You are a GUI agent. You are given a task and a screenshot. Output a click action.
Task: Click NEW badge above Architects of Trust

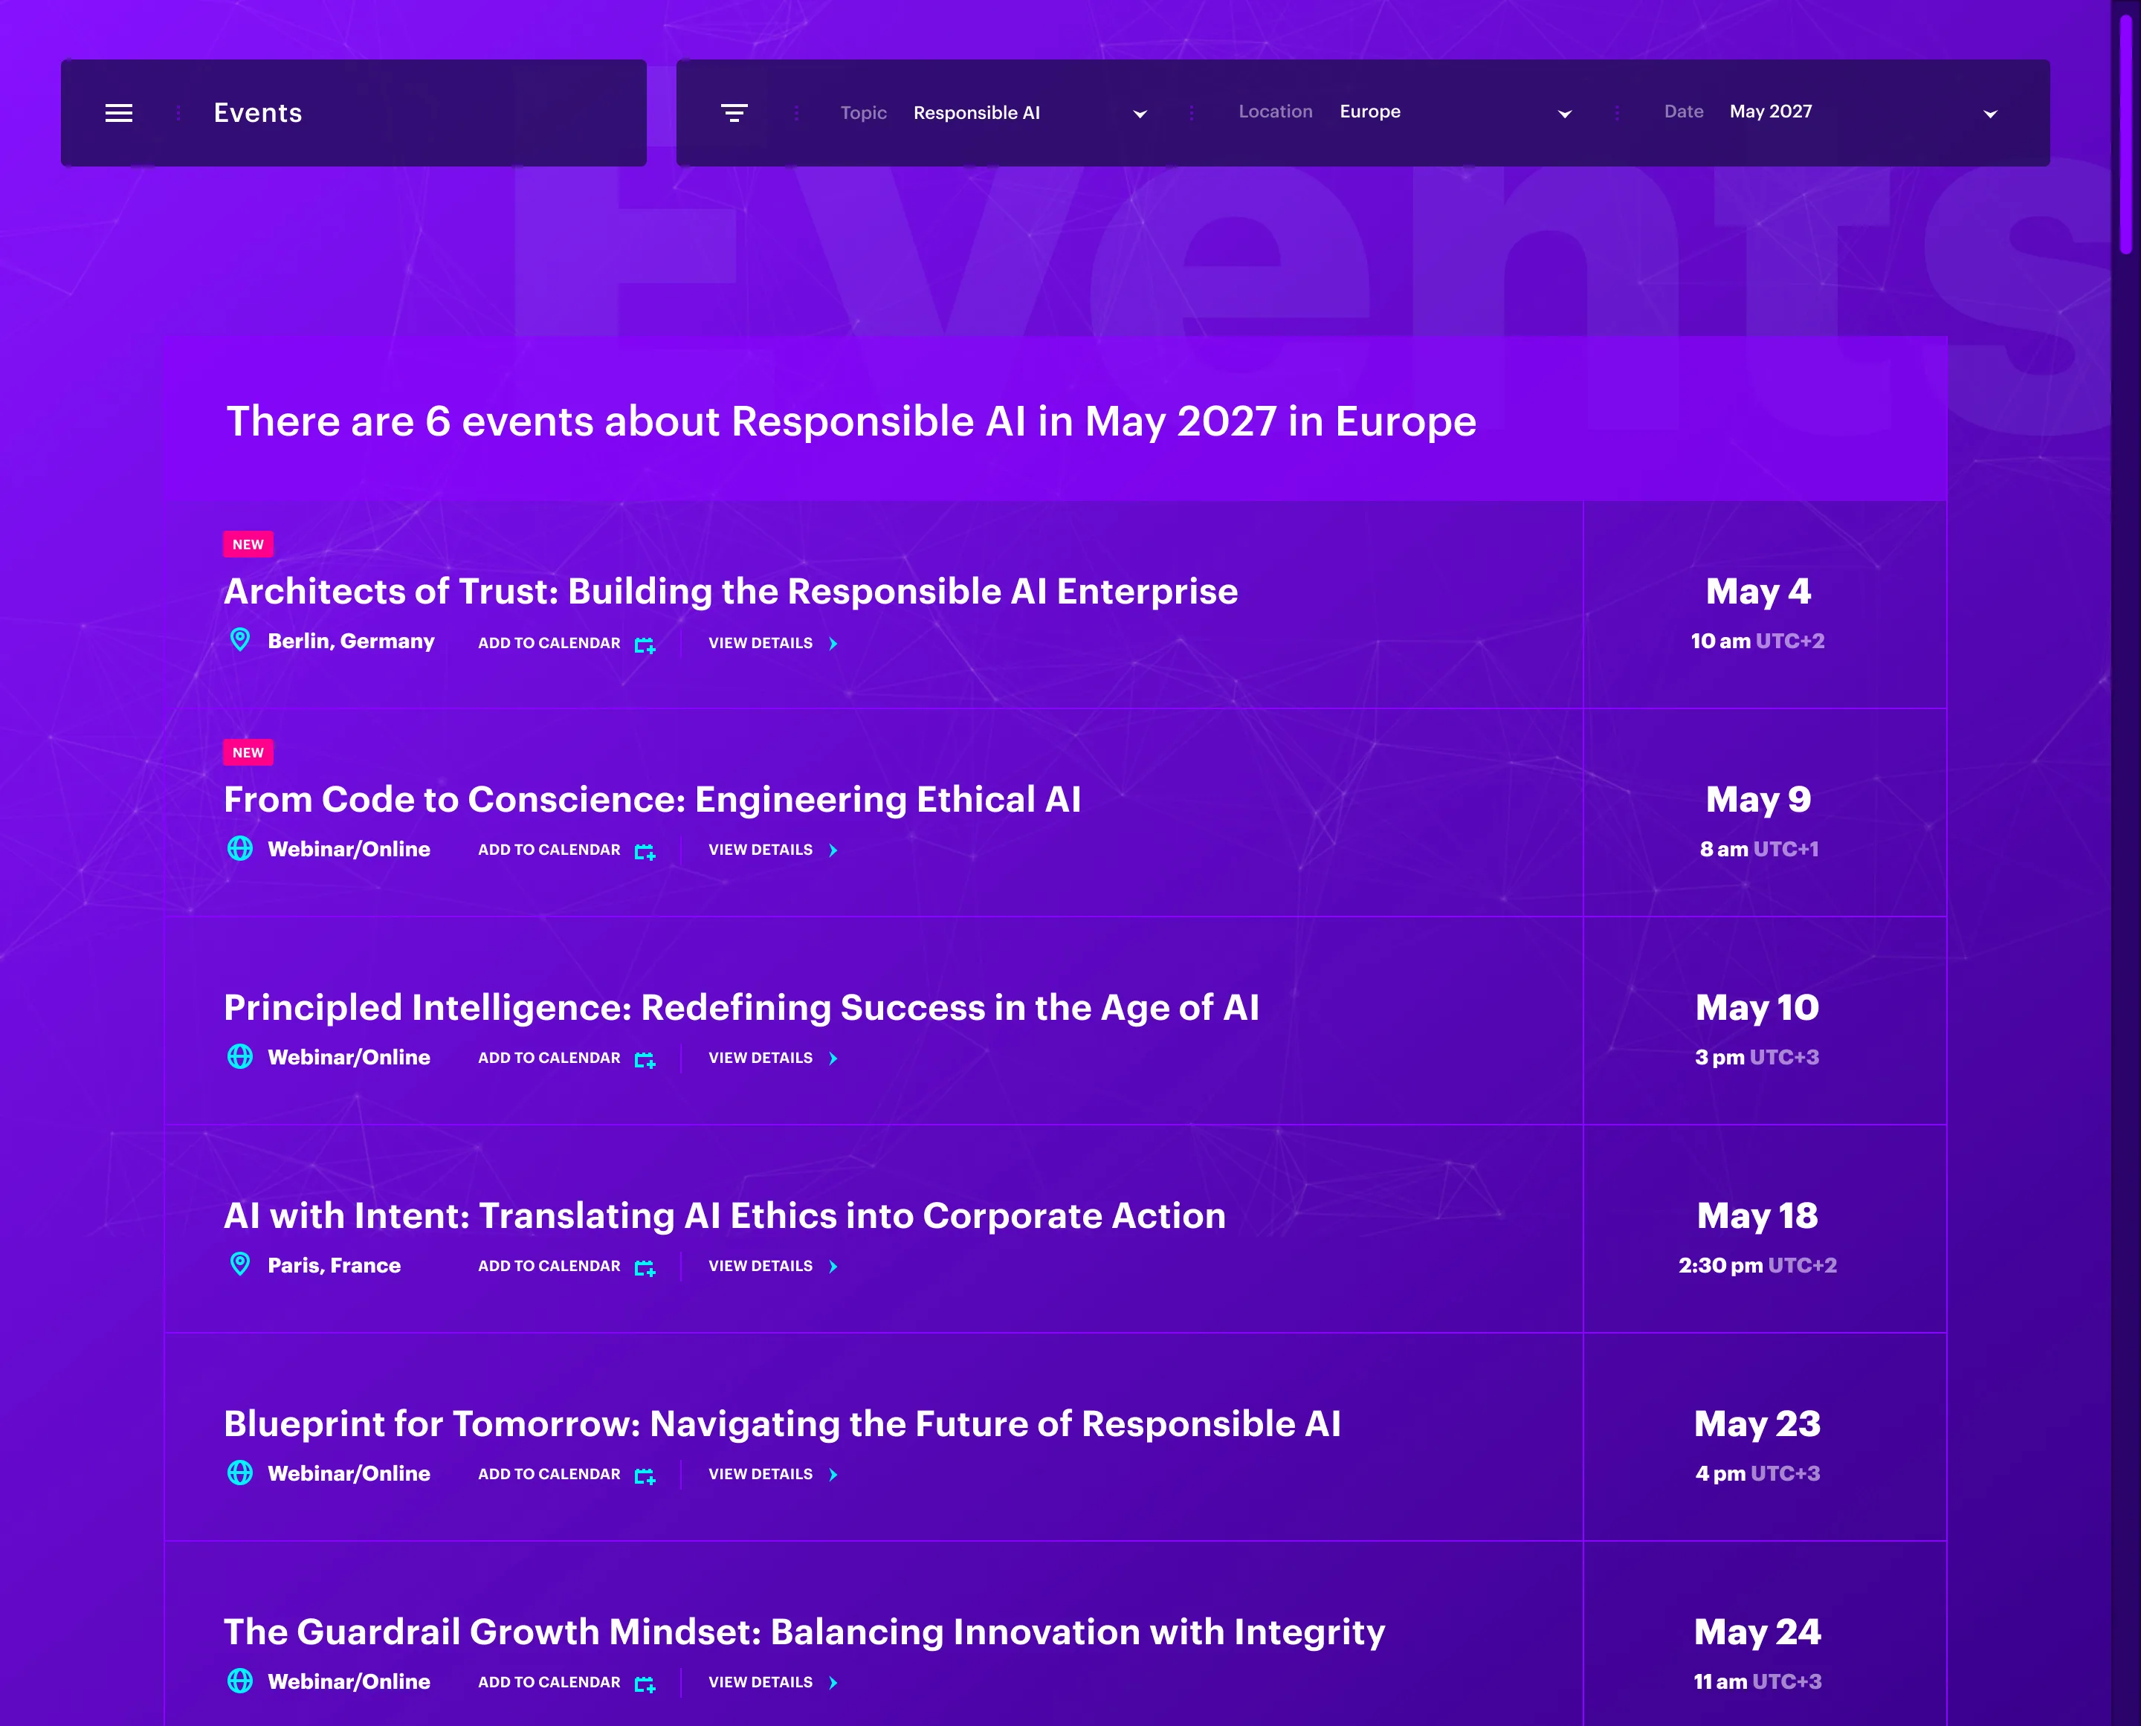pyautogui.click(x=248, y=545)
